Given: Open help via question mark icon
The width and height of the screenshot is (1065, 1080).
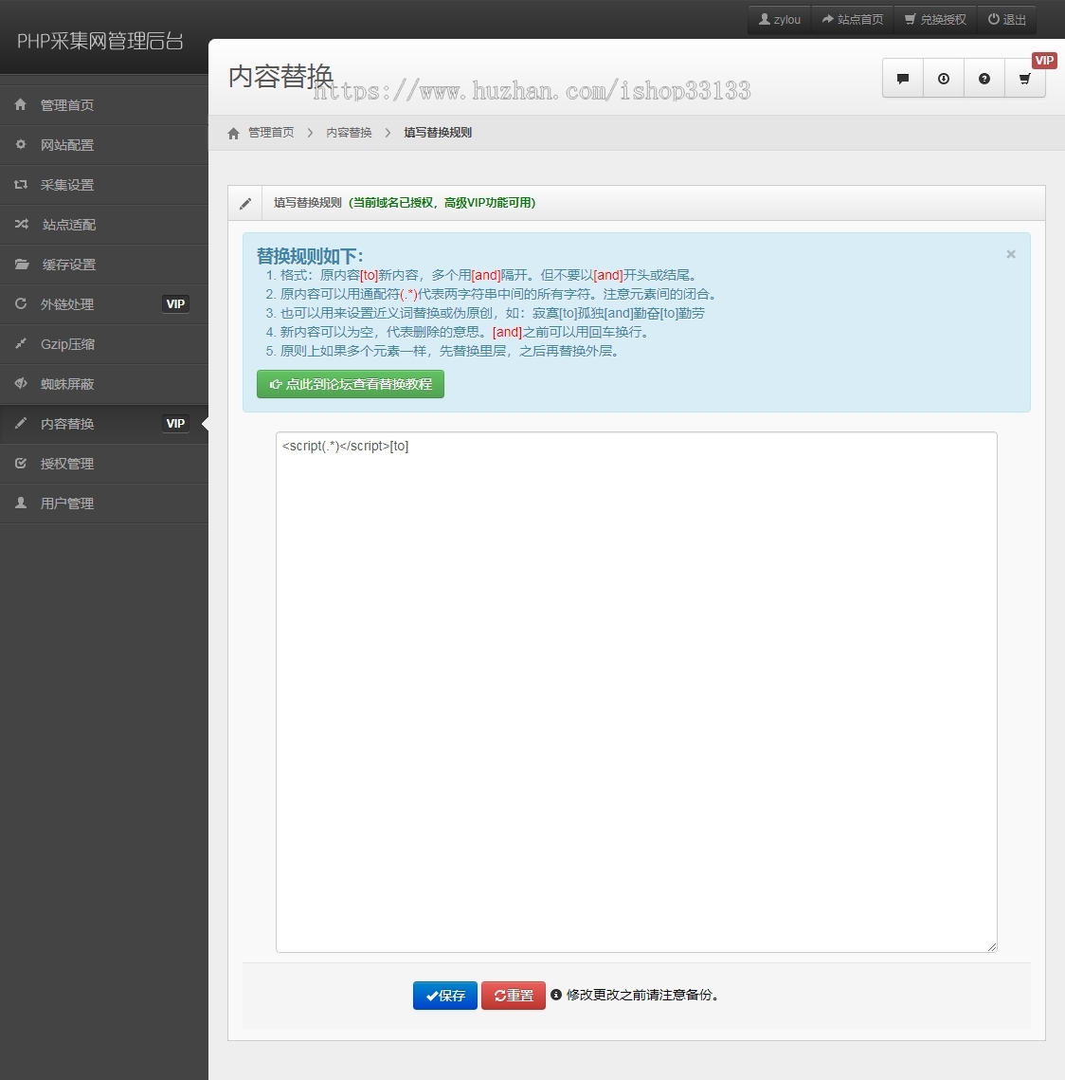Looking at the screenshot, I should [984, 79].
